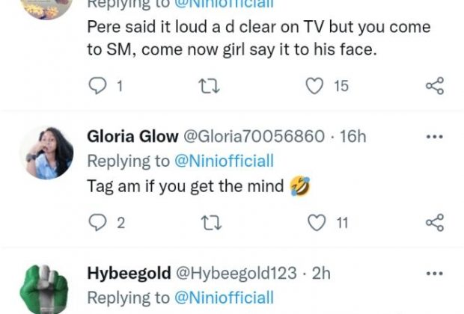Share Gloria Glow's tweet
Image resolution: width=464 pixels, height=314 pixels.
point(434,222)
